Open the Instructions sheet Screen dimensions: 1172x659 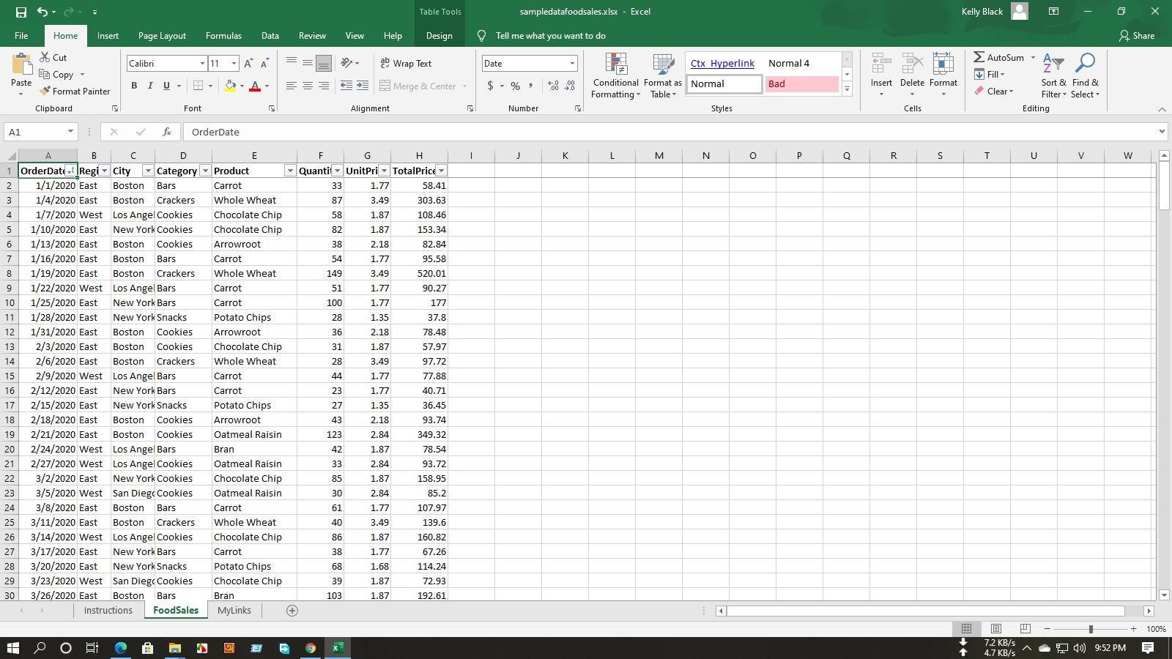(x=108, y=610)
